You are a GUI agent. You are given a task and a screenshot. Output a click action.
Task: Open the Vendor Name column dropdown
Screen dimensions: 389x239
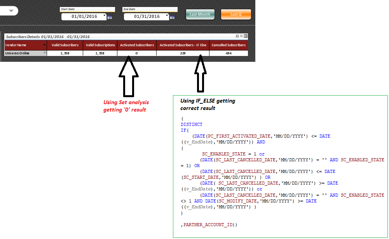pos(44,45)
